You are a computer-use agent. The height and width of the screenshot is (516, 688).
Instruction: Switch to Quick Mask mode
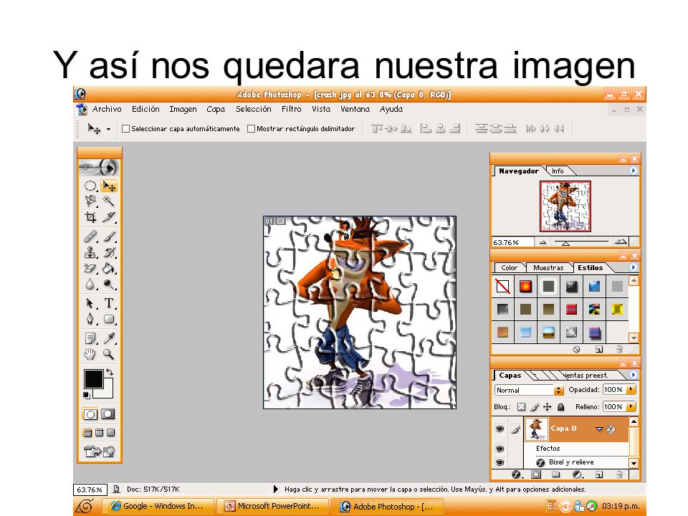(108, 414)
